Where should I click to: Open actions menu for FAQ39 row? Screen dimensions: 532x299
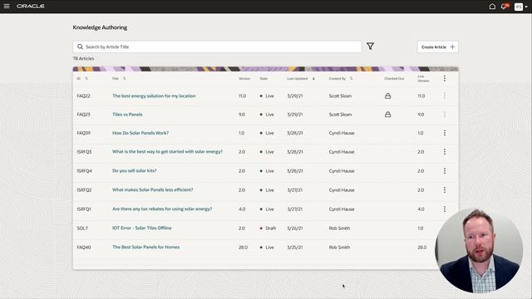[x=445, y=133]
